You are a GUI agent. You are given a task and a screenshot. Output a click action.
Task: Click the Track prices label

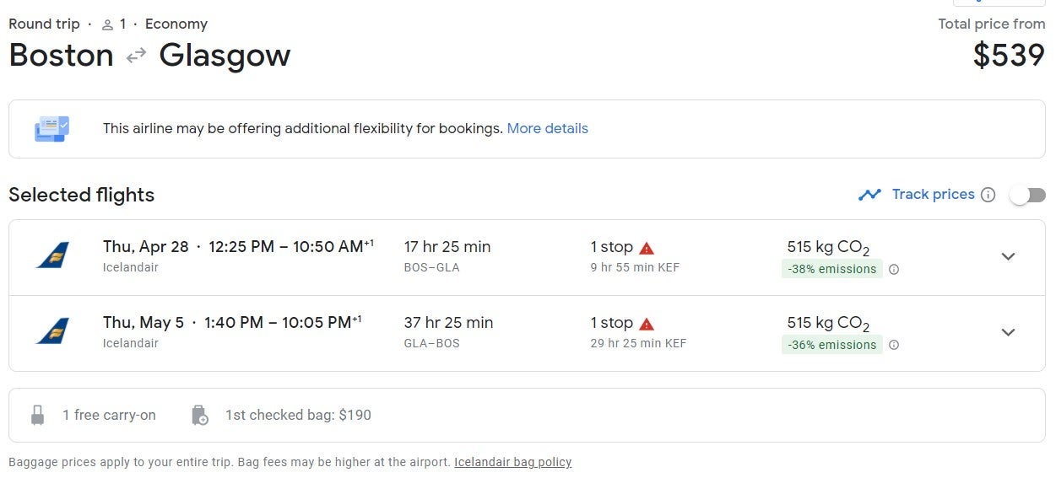click(x=933, y=195)
